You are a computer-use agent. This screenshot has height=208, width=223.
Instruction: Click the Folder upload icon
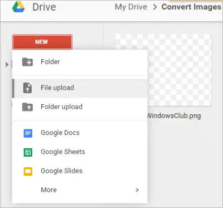tap(27, 107)
